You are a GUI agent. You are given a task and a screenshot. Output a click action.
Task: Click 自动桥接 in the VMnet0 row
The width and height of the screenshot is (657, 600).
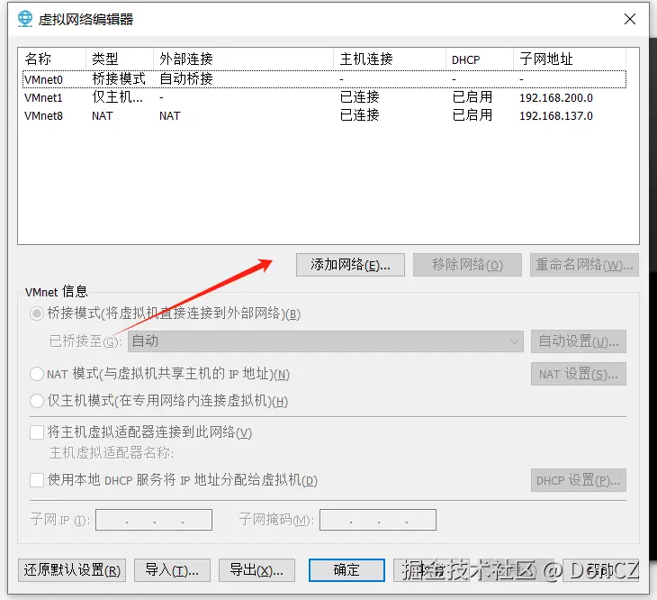(x=186, y=78)
